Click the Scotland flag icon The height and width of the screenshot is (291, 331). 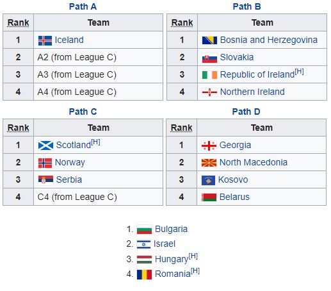point(45,145)
